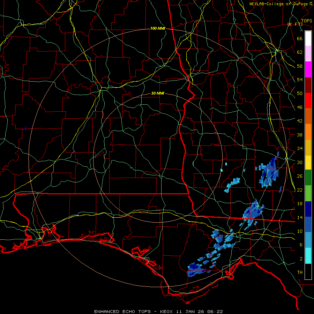Click the 54 legend value

[300, 80]
